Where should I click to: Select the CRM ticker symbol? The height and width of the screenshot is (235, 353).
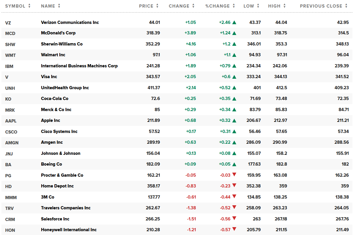coord(10,219)
